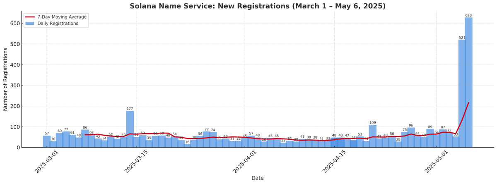
Task: Click the y-axis tick label 300
Action: [15, 86]
